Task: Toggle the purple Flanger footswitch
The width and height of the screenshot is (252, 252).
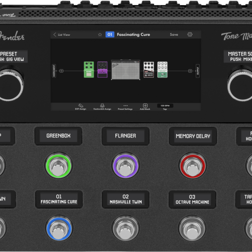Action: tap(125, 165)
